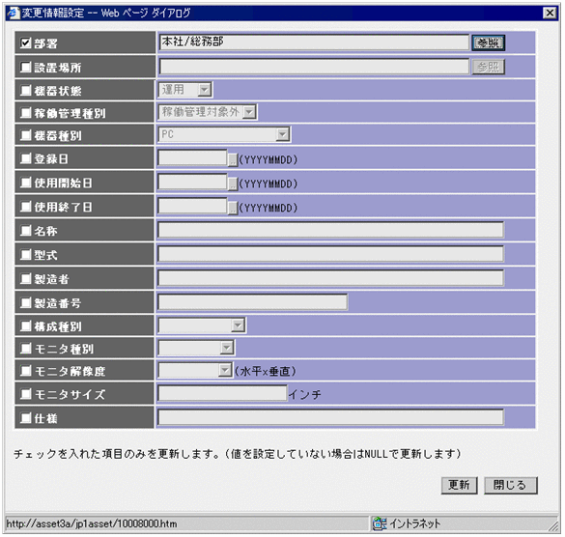Image resolution: width=565 pixels, height=537 pixels.
Task: Click the 登録日 date field
Action: (193, 157)
